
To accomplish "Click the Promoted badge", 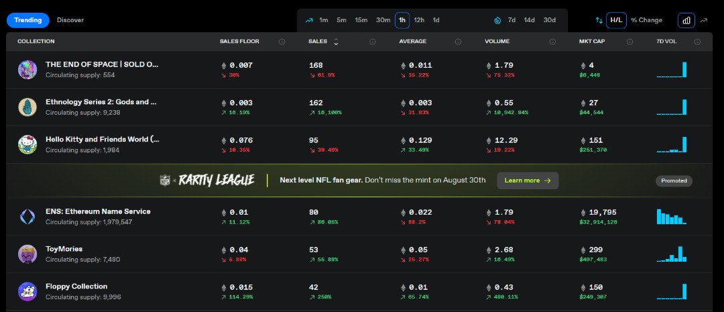I will pyautogui.click(x=674, y=180).
